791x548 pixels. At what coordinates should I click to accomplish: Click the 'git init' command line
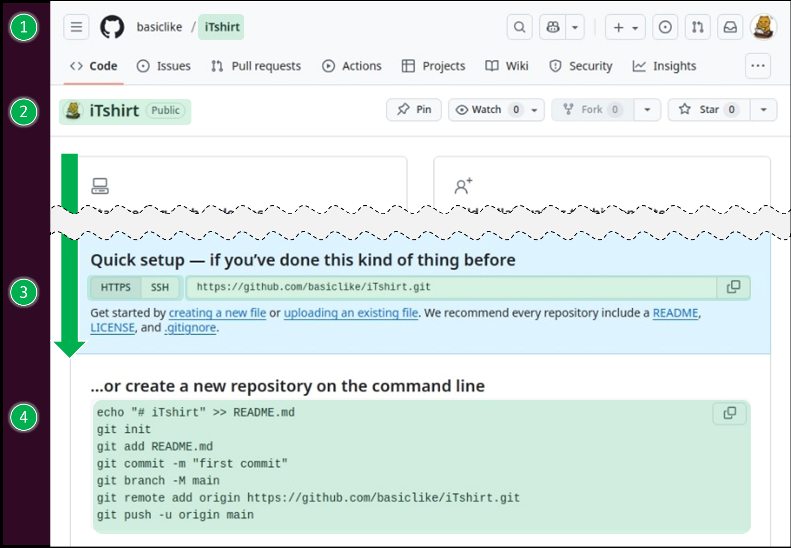(124, 430)
